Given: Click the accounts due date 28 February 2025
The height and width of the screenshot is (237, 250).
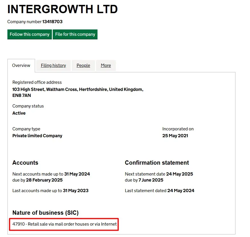Looking at the screenshot, I should pos(44,180).
